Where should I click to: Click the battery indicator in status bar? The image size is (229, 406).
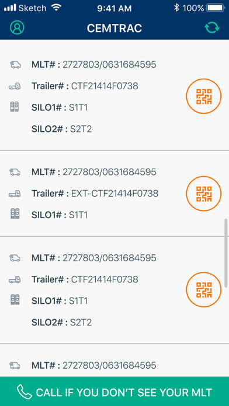[215, 8]
